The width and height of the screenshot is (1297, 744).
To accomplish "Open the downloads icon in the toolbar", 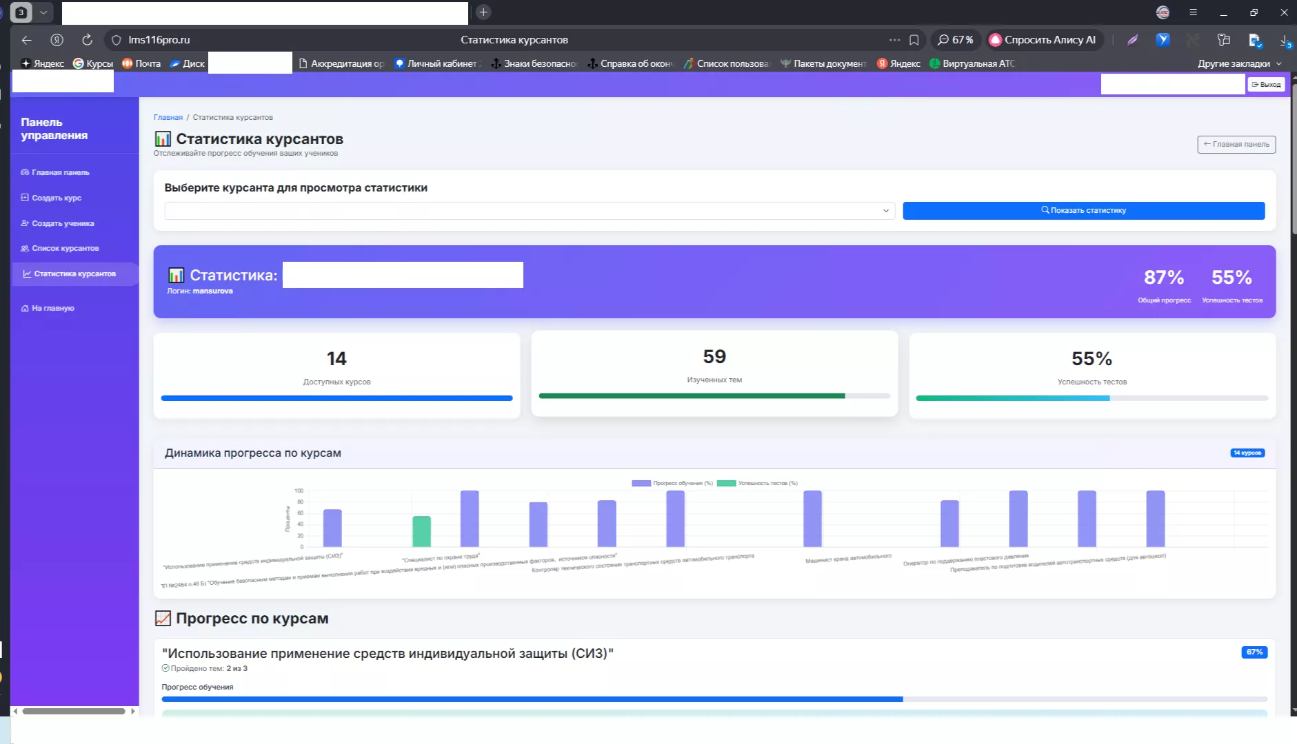I will coord(1285,40).
